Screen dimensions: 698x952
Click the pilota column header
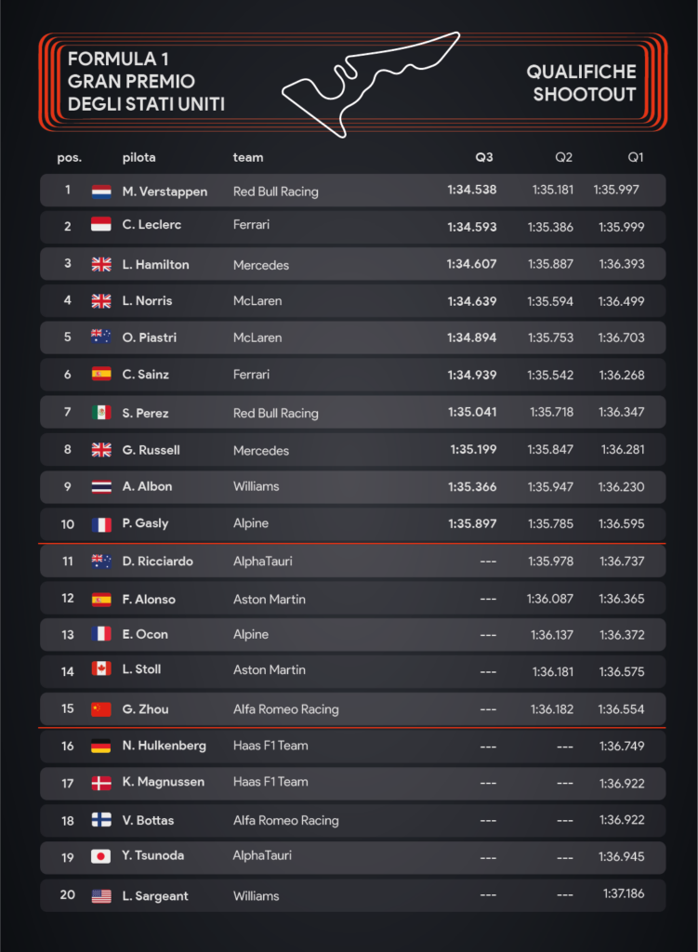(139, 157)
